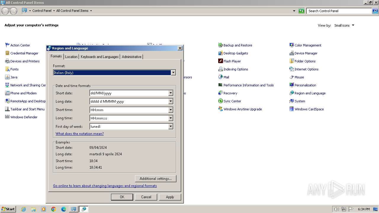This screenshot has height=213, width=379.
Task: Open the Mail icon
Action: pos(221,77)
